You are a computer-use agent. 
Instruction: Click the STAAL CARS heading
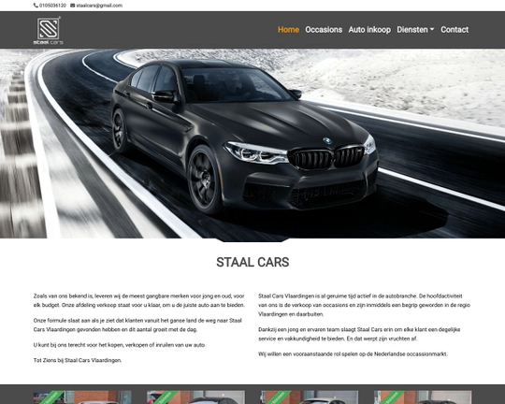coord(252,262)
